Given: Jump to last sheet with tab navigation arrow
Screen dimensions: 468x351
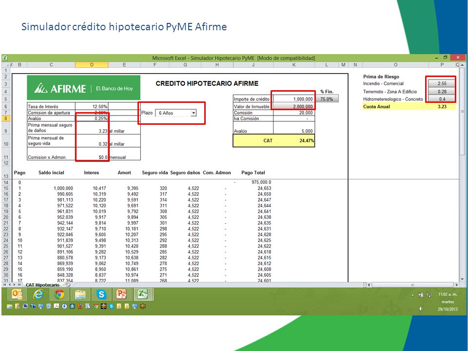Looking at the screenshot, I should click(19, 285).
